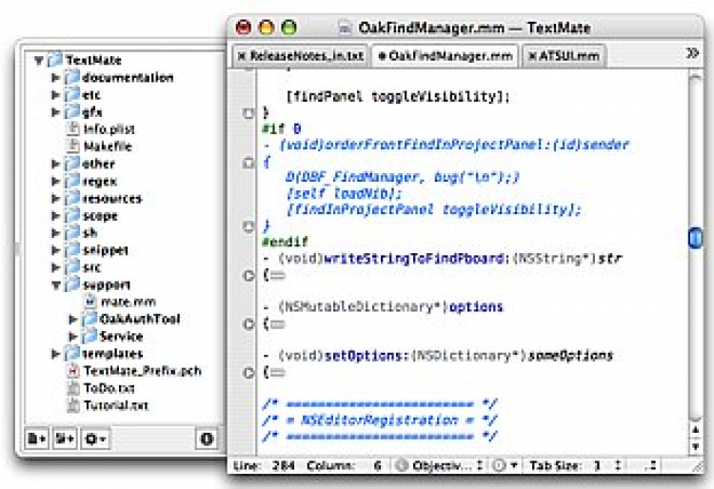The image size is (714, 489).
Task: Click the documentation folder icon
Action: (72, 77)
